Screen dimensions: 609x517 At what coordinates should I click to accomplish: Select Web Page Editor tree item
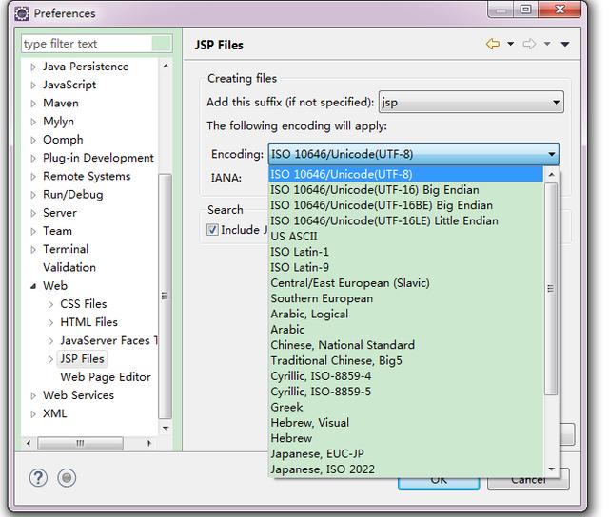pos(105,376)
